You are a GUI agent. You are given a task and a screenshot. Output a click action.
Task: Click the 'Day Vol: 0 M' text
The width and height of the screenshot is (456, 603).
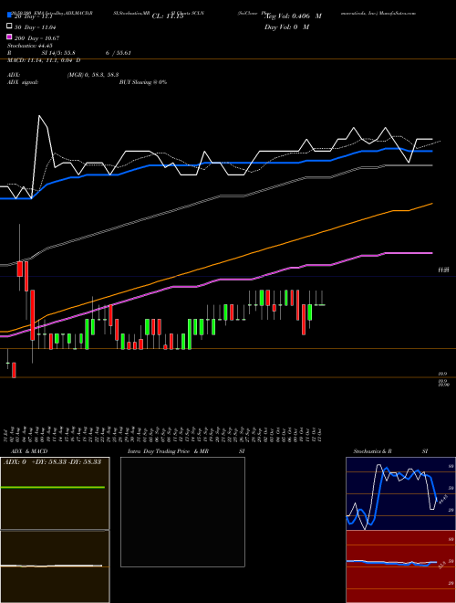coord(286,26)
